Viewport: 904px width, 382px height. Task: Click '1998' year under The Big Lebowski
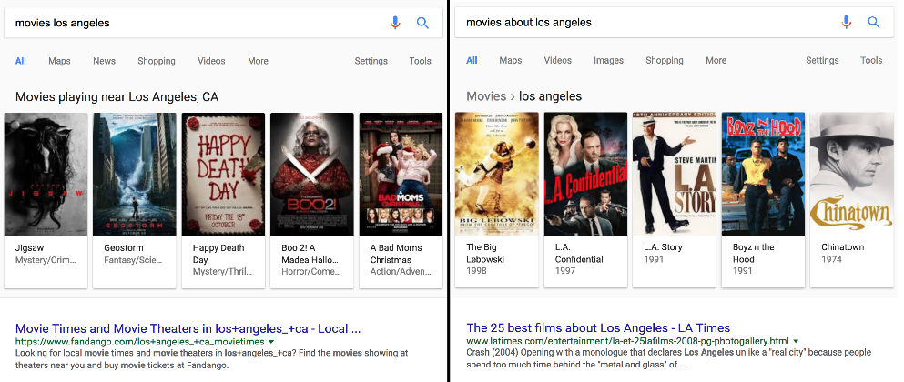tap(477, 271)
